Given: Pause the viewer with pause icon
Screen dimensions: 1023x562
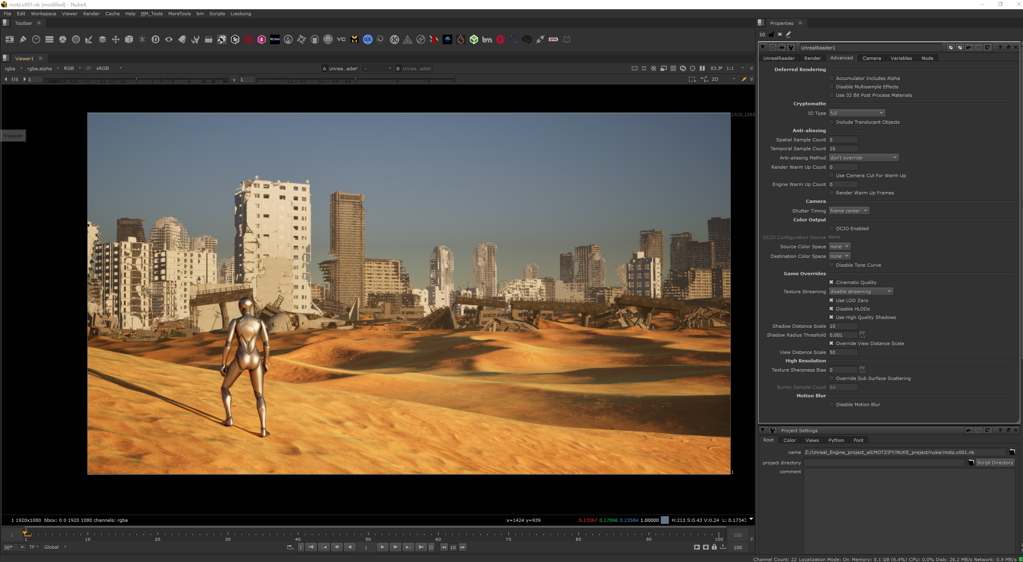Looking at the screenshot, I should point(702,68).
